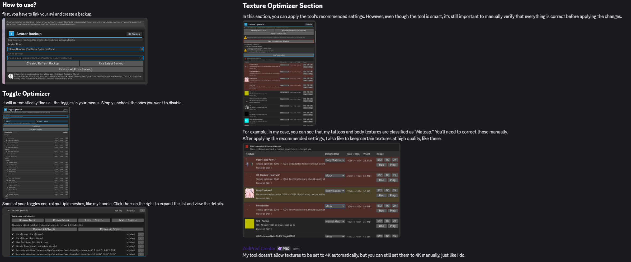Click Restore All From Backup button
631x262 pixels.
75,69
